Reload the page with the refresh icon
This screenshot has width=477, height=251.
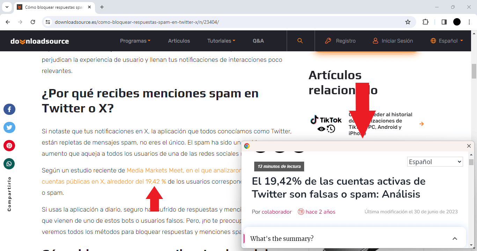pos(33,22)
